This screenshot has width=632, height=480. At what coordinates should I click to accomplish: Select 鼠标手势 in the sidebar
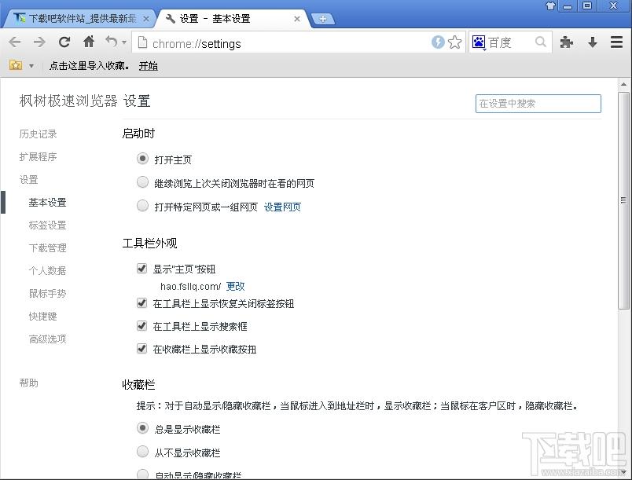point(47,293)
